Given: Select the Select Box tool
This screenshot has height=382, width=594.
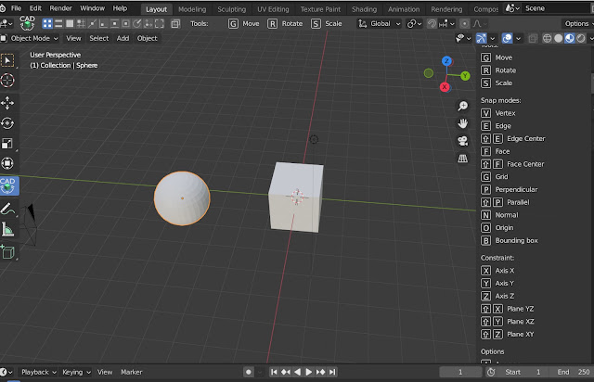Looking at the screenshot, I should point(7,60).
